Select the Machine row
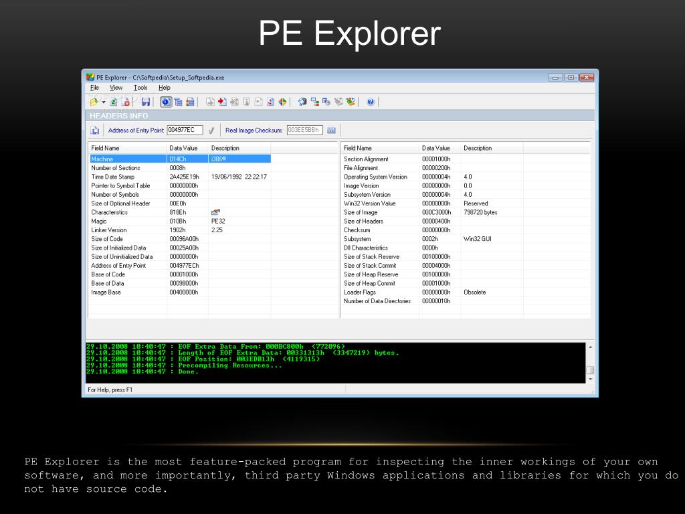The height and width of the screenshot is (514, 685). 180,159
